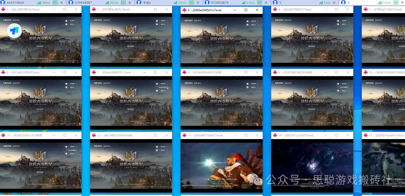Click the Android icon of emulator window 9

(x=274, y=72)
